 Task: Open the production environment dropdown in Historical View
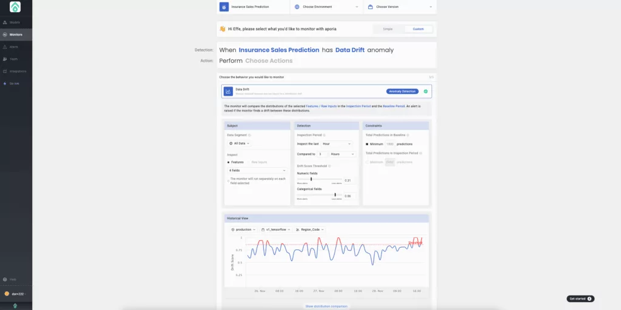(x=243, y=229)
